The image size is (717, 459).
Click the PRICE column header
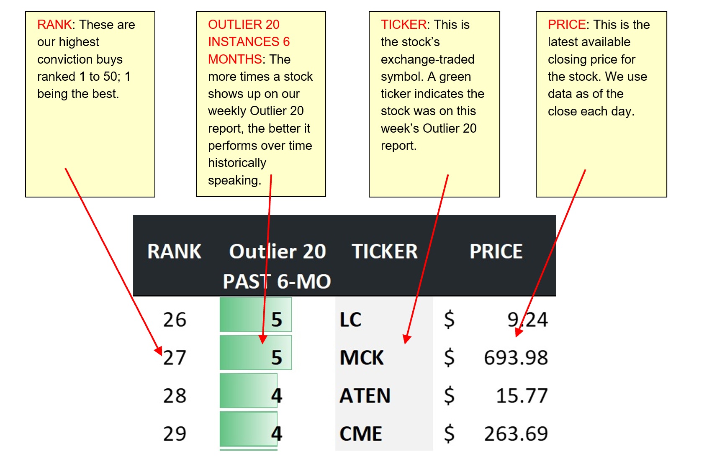click(496, 251)
